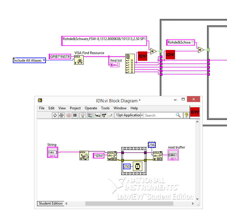Open the Edit menu

(51, 108)
